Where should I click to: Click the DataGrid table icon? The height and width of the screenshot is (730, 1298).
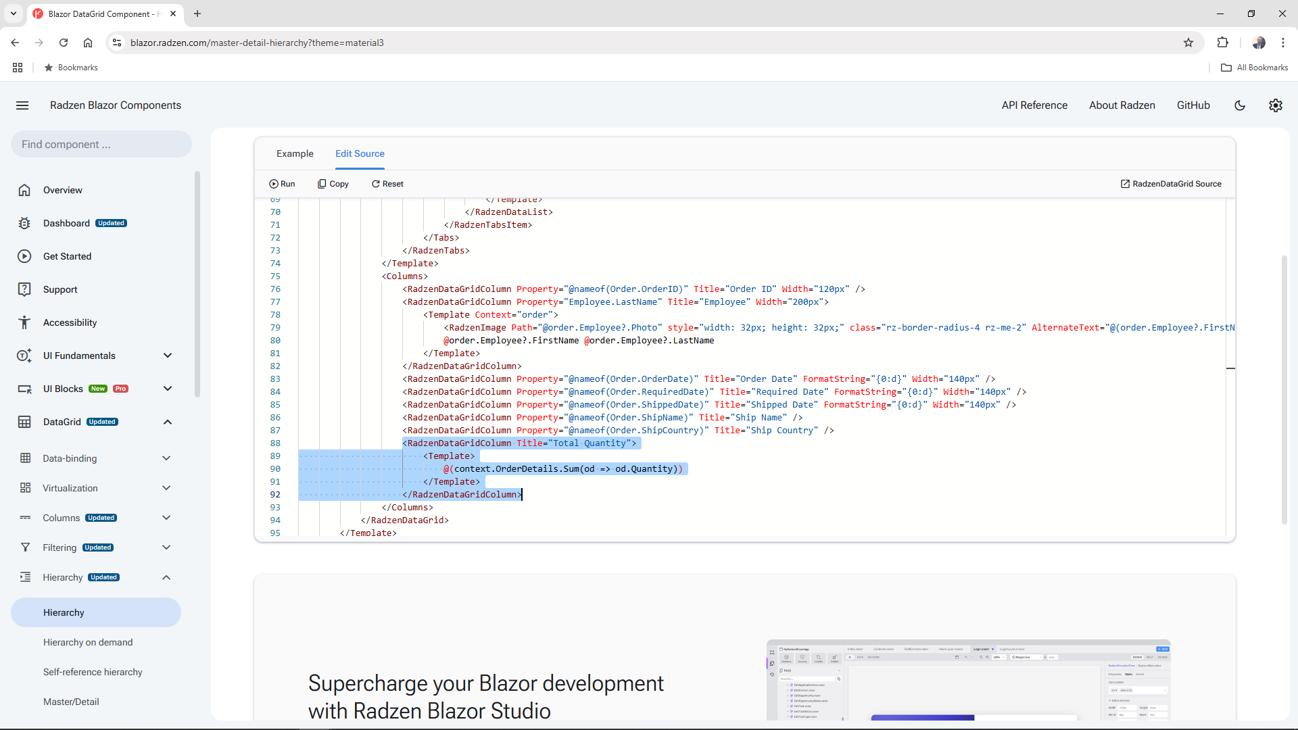click(x=24, y=422)
